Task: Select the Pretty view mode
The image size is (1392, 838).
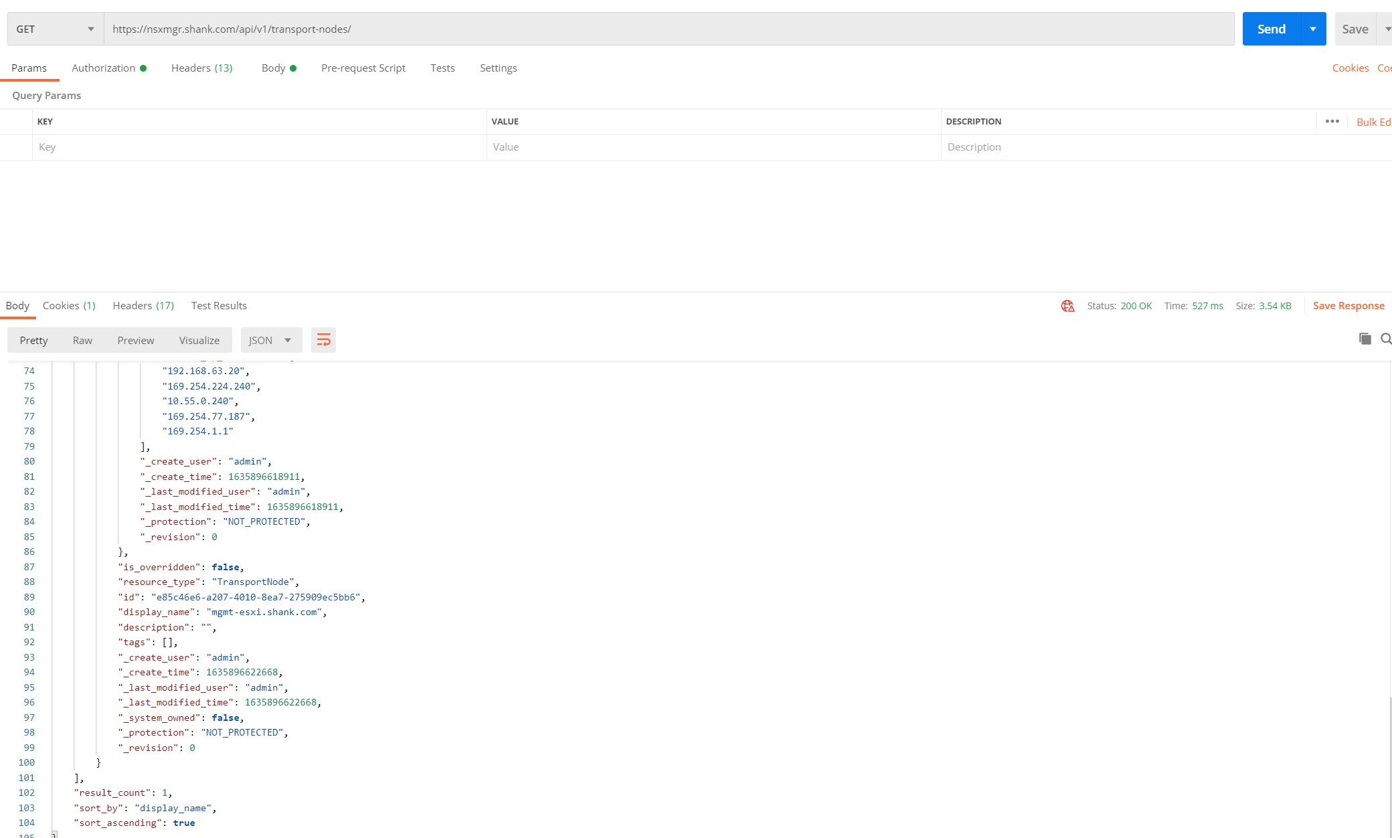Action: tap(33, 340)
